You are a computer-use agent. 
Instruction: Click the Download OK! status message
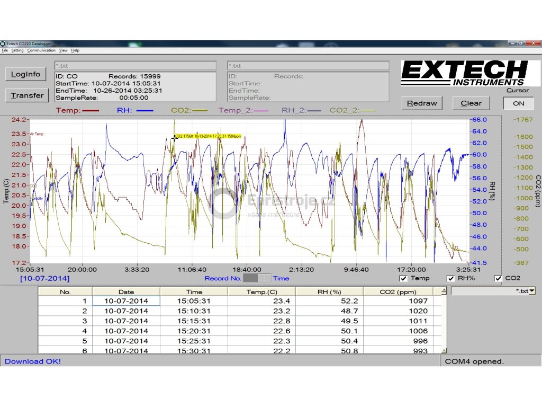pyautogui.click(x=33, y=361)
